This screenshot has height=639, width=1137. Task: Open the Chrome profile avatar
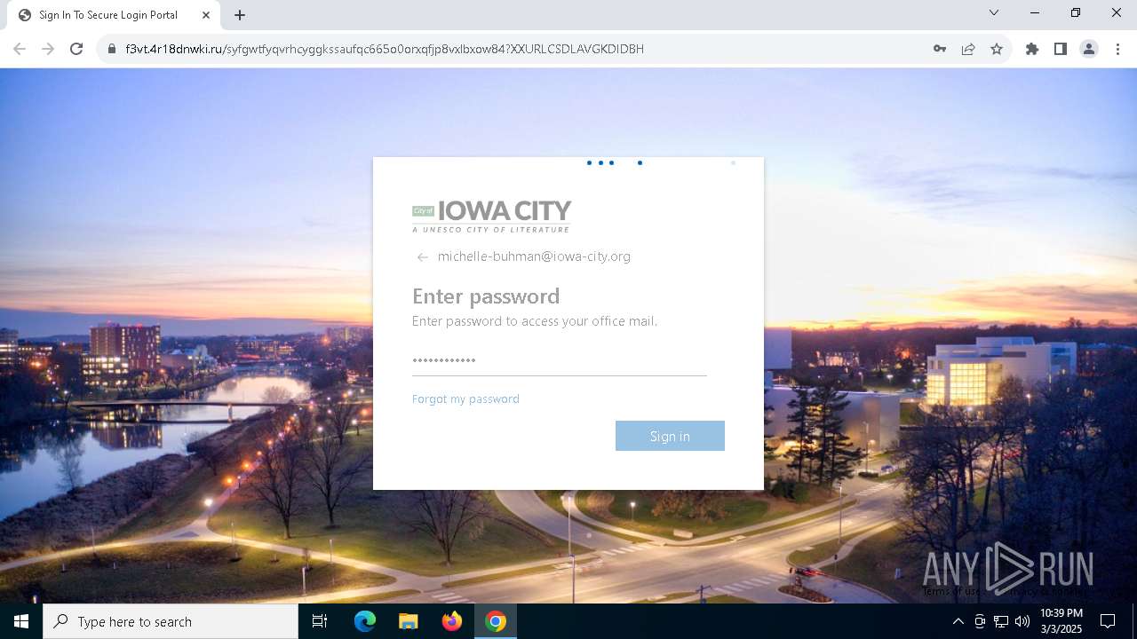coord(1089,49)
